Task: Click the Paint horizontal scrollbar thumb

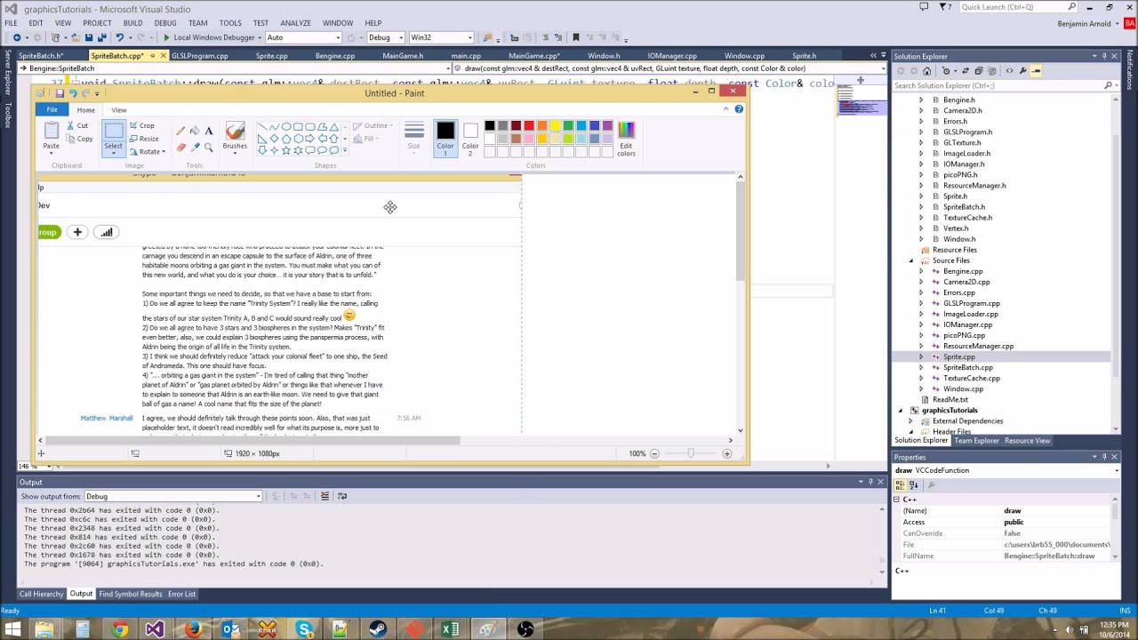Action: click(x=254, y=440)
